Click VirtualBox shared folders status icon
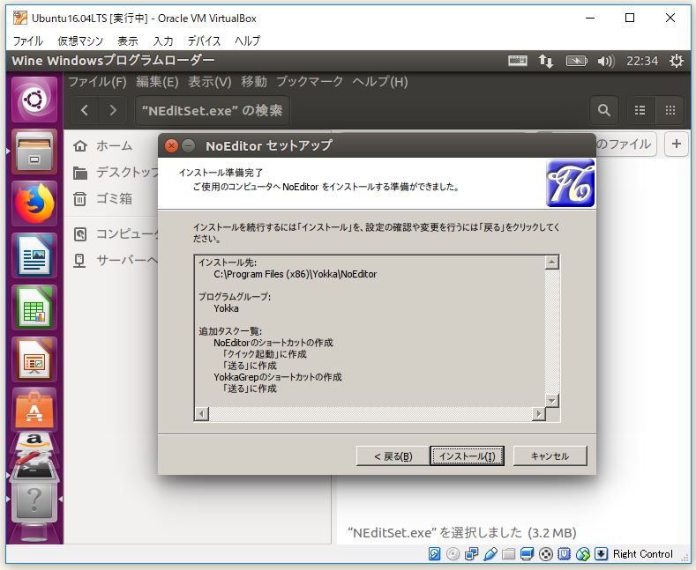This screenshot has width=696, height=570. point(509,553)
